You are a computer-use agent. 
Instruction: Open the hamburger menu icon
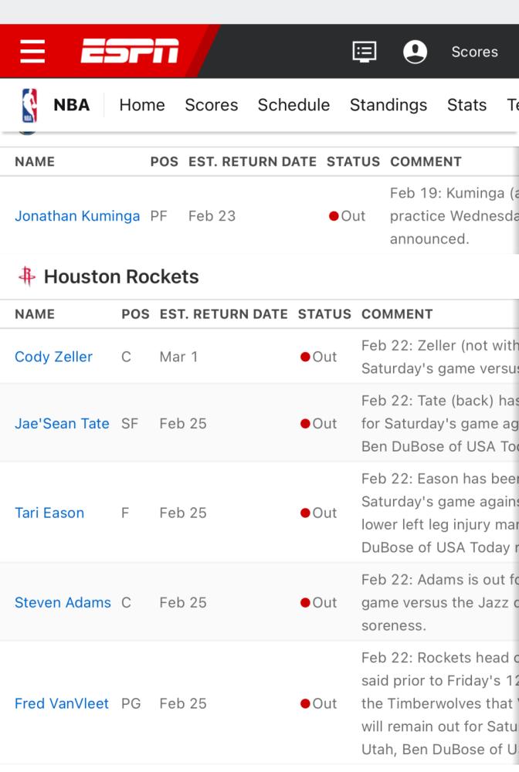[32, 51]
